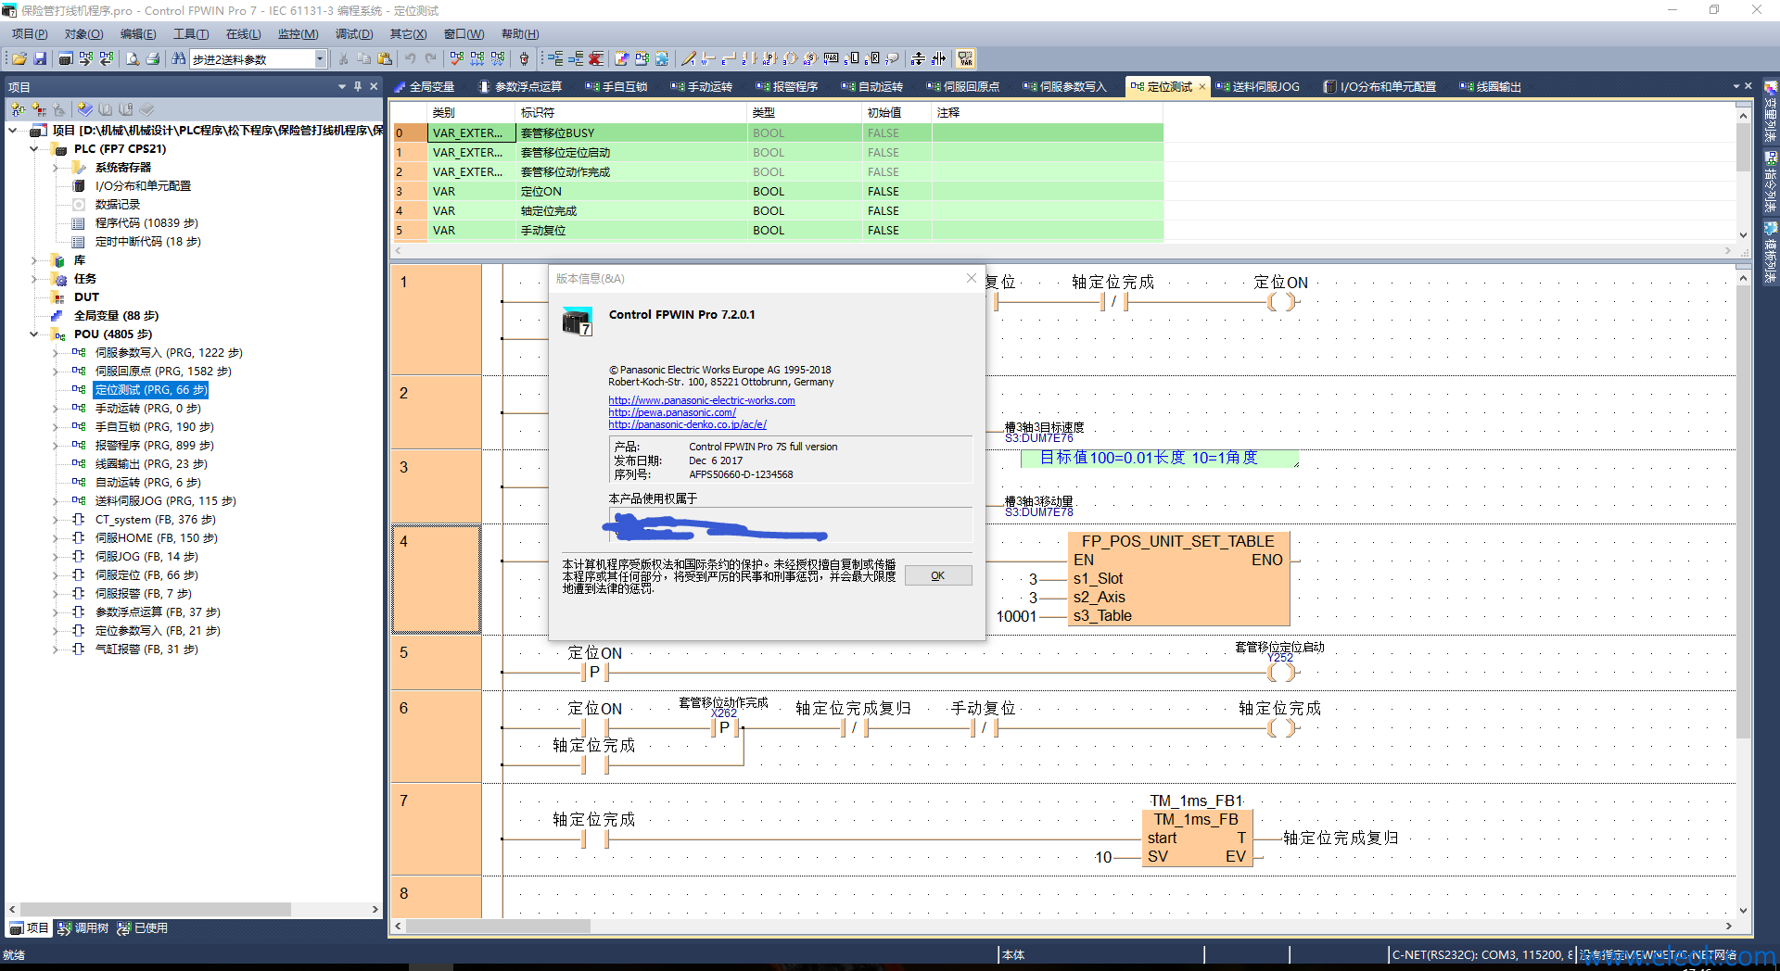The height and width of the screenshot is (971, 1780).
Task: Switch to the 线圈输出 tab
Action: [x=1491, y=87]
